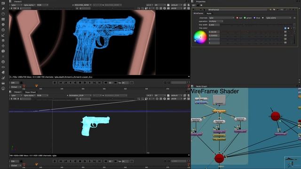Click the first line color value slider
The width and height of the screenshot is (301, 169).
coord(252,32)
